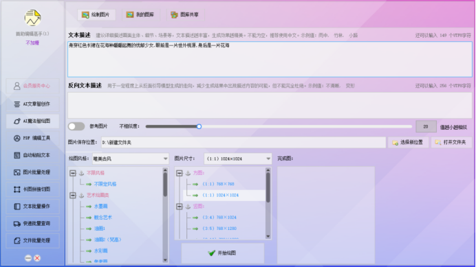The height and width of the screenshot is (267, 476).
Task: Collapse the 方图 tree node
Action: tap(180, 173)
